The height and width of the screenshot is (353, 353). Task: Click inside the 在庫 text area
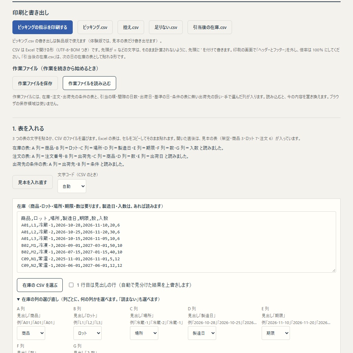[176, 242]
